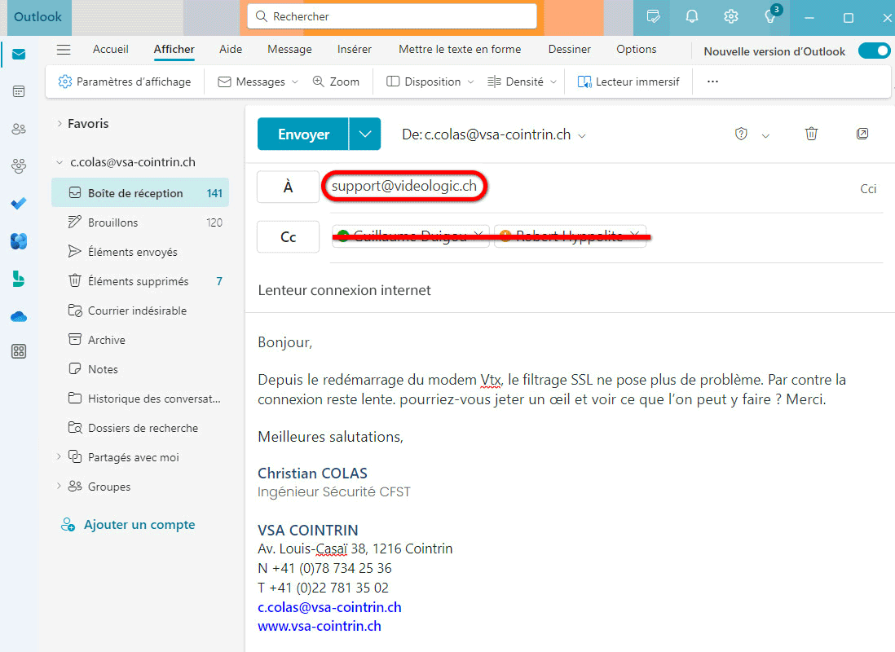Open the notifications bell

[x=692, y=16]
